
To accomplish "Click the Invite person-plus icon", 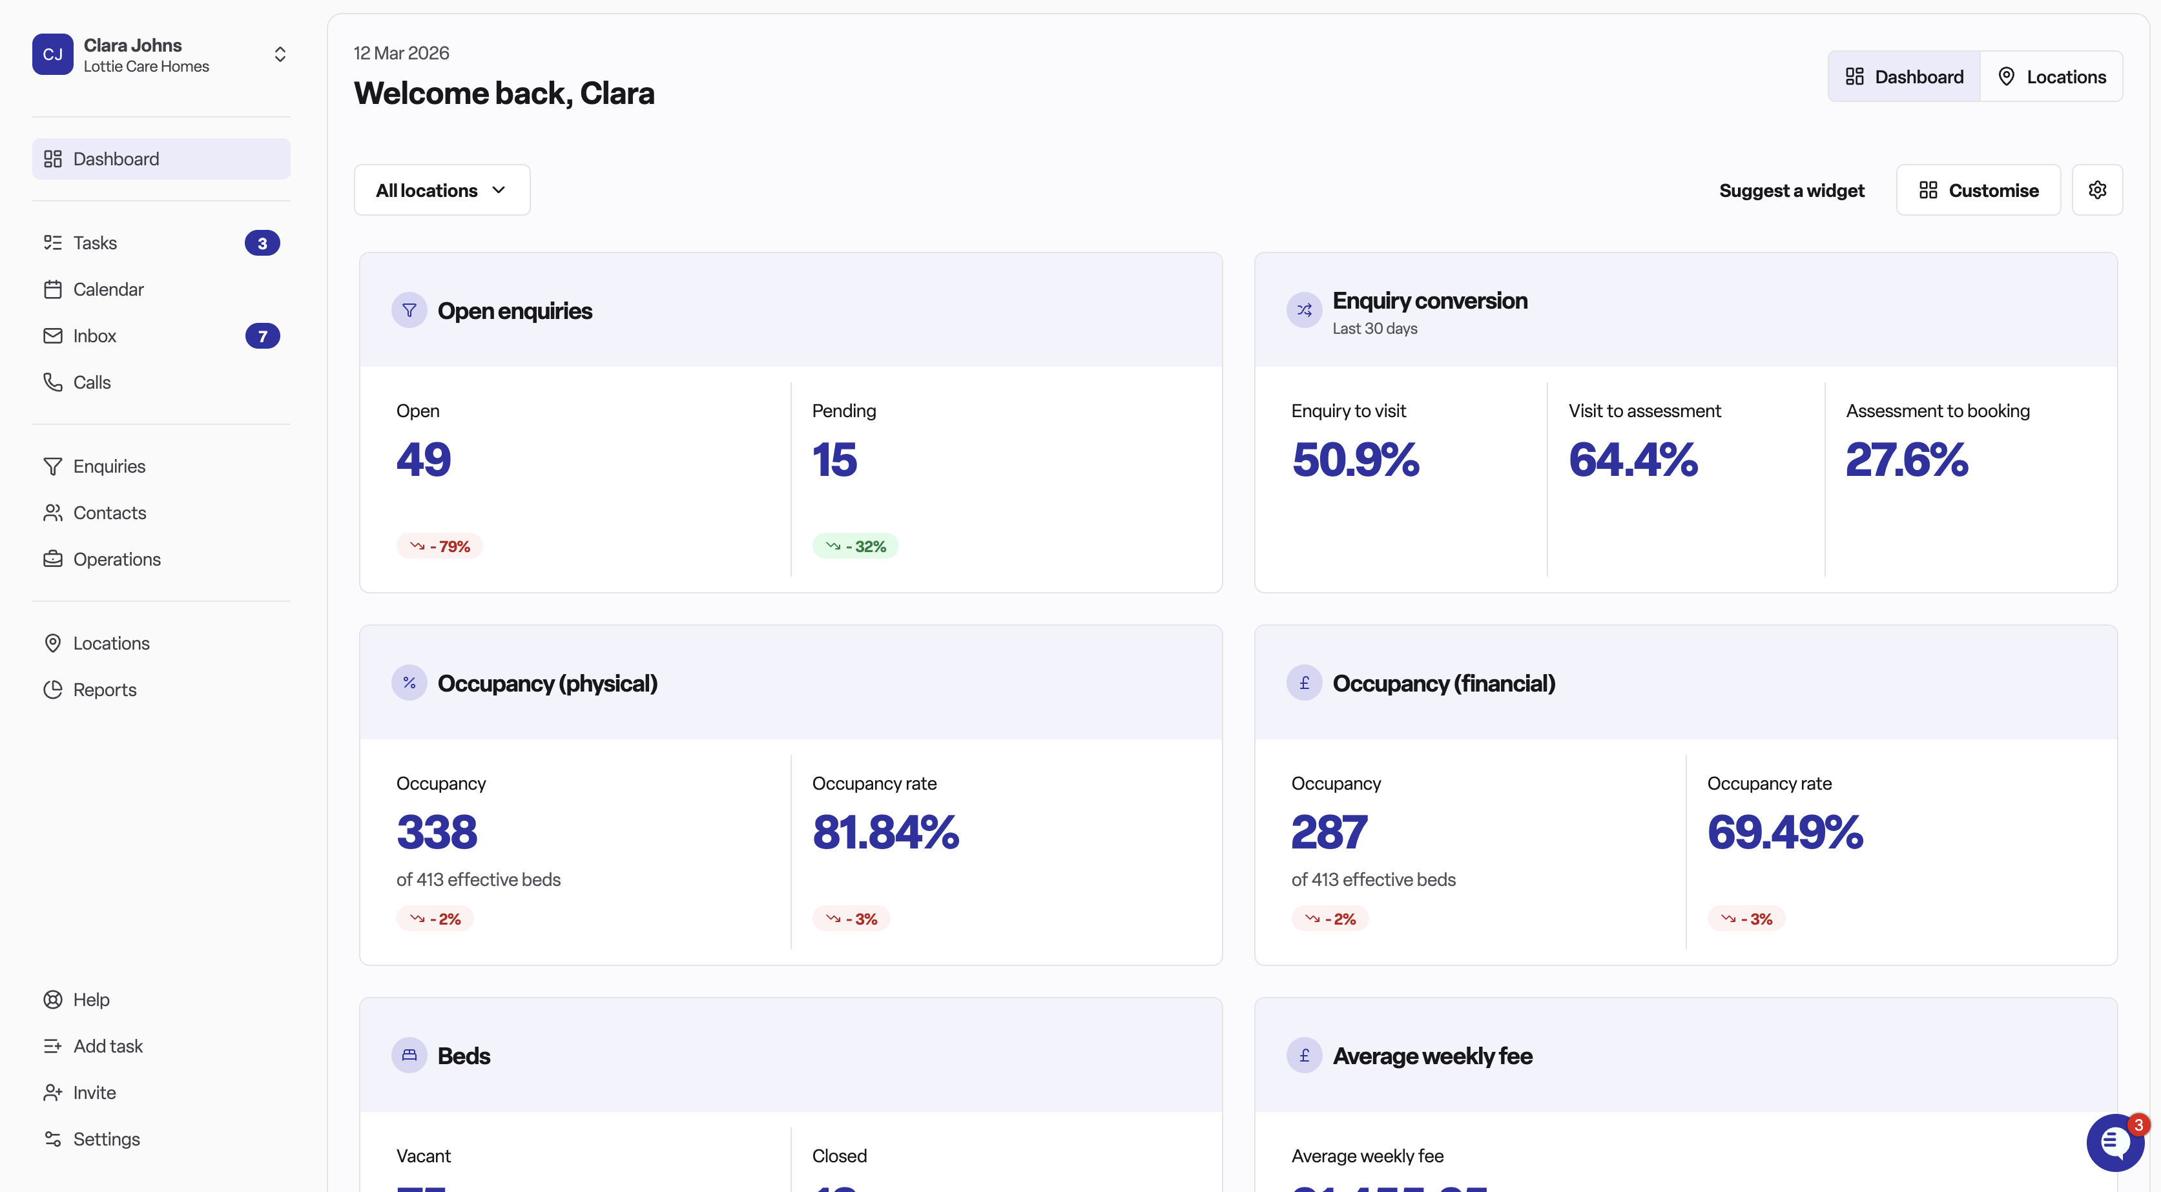I will 53,1093.
